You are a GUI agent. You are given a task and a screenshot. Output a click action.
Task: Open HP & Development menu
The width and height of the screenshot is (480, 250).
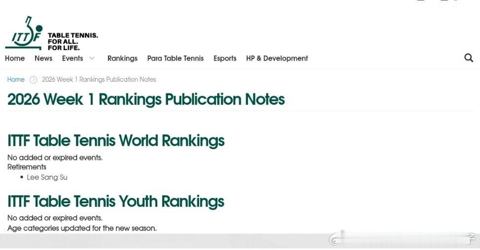tap(277, 59)
